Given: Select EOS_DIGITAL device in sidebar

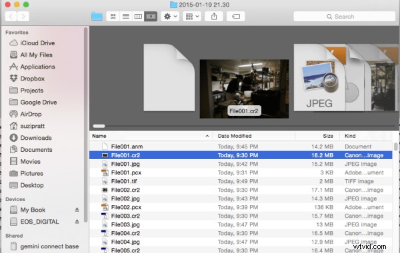Looking at the screenshot, I should pos(34,222).
